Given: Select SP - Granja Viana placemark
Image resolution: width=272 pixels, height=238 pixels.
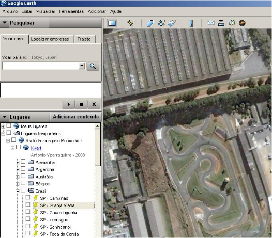Looking at the screenshot, I should [64, 205].
